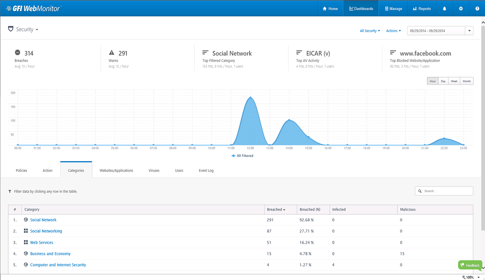The width and height of the screenshot is (485, 280).
Task: Click the 12:00 peak data point
Action: (x=250, y=98)
